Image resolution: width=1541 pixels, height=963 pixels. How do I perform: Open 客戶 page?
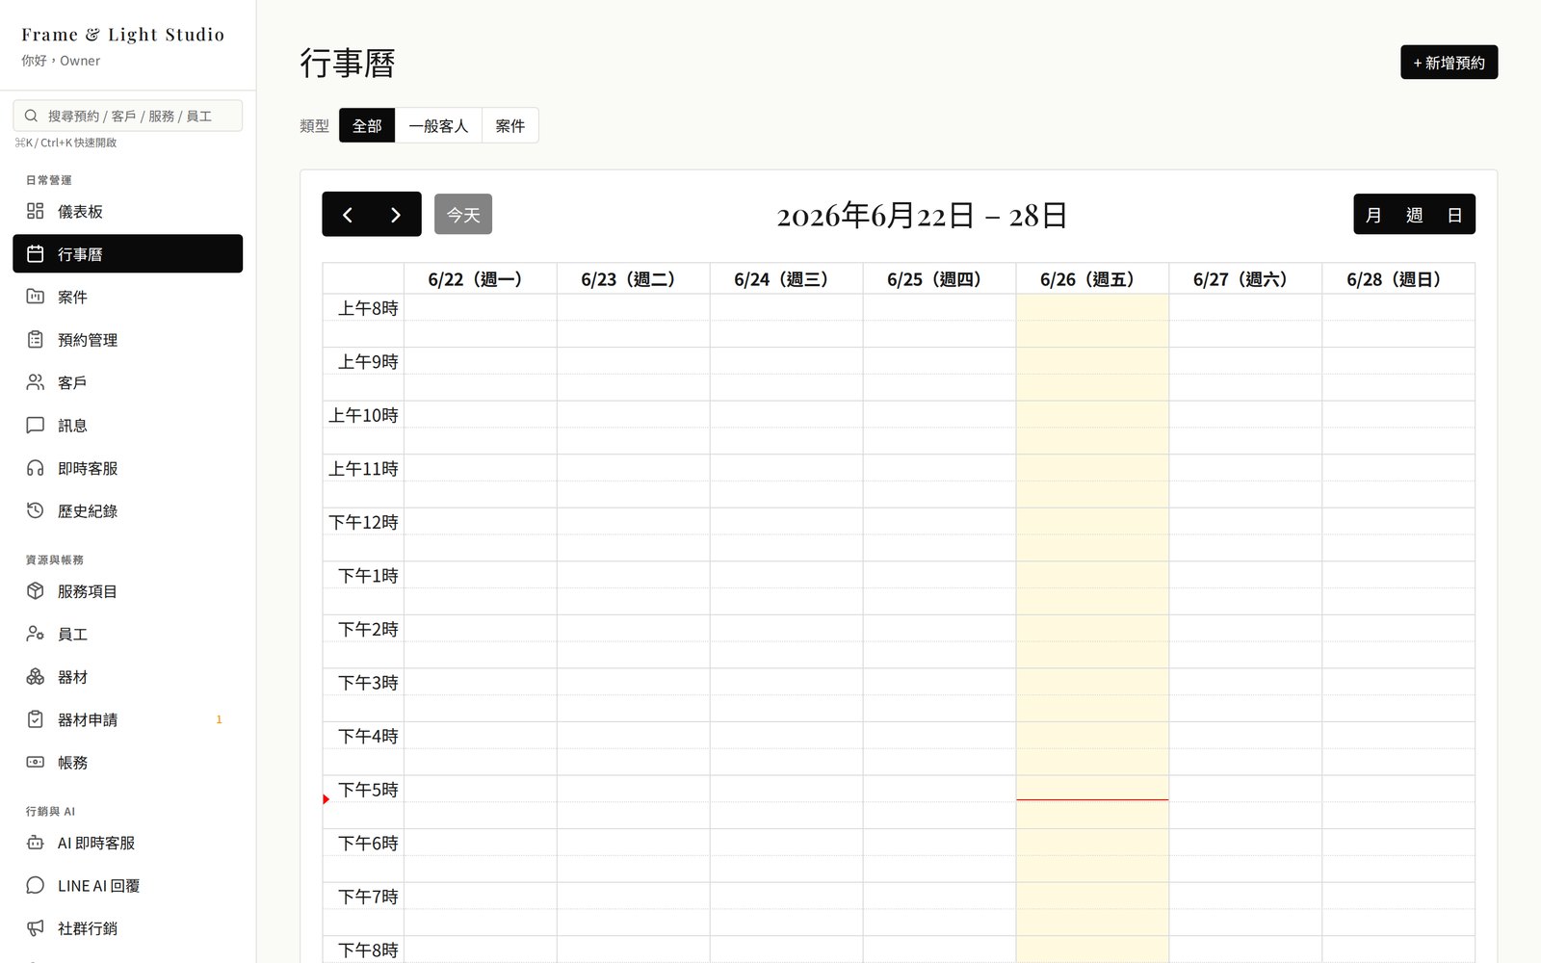click(127, 382)
